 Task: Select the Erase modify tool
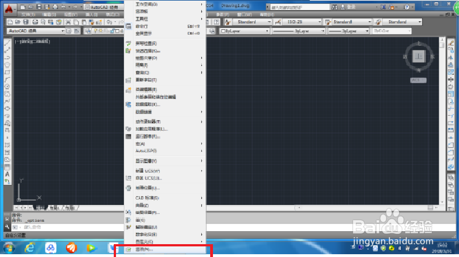451,43
